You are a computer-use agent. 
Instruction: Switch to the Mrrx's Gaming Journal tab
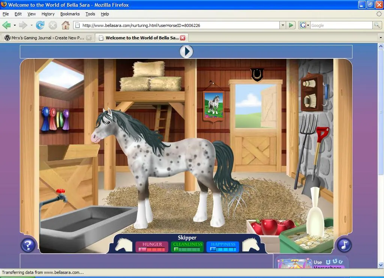(x=48, y=38)
